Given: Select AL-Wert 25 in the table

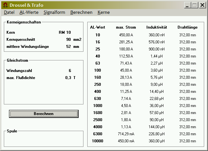Looking at the screenshot, I should [x=98, y=49].
